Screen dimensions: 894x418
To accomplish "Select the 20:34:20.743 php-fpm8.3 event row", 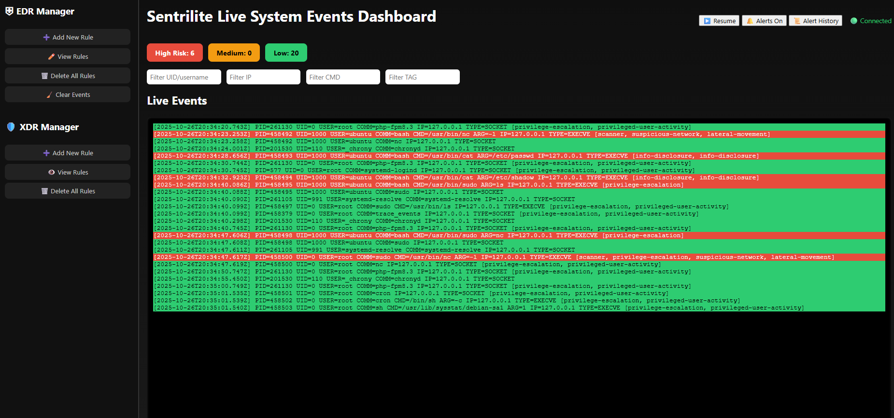I will [519, 127].
